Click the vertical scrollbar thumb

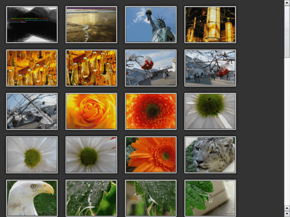[x=287, y=31]
